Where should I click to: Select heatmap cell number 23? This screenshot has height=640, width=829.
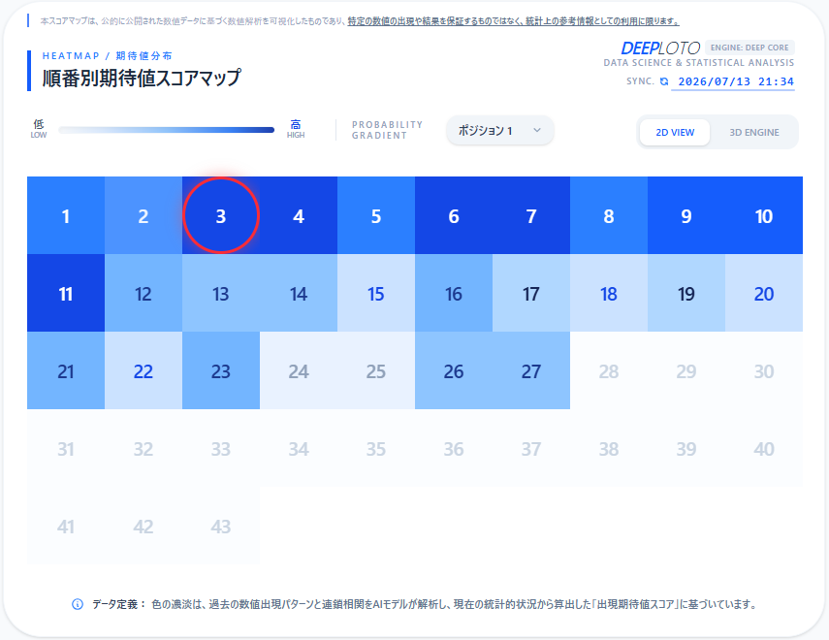point(221,370)
